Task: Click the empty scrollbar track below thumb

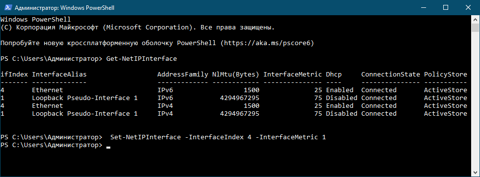Action: point(475,98)
